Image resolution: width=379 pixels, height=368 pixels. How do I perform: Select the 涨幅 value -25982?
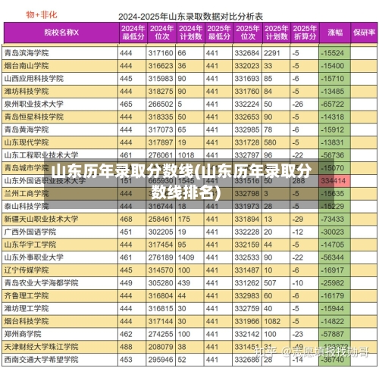[333, 283]
